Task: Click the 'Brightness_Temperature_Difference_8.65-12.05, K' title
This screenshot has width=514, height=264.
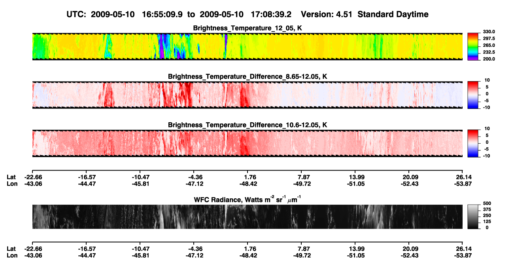Action: coord(247,76)
